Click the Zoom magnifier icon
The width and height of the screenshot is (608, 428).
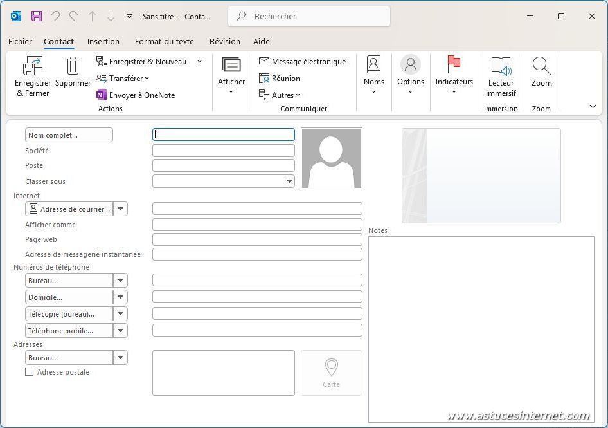pos(541,66)
